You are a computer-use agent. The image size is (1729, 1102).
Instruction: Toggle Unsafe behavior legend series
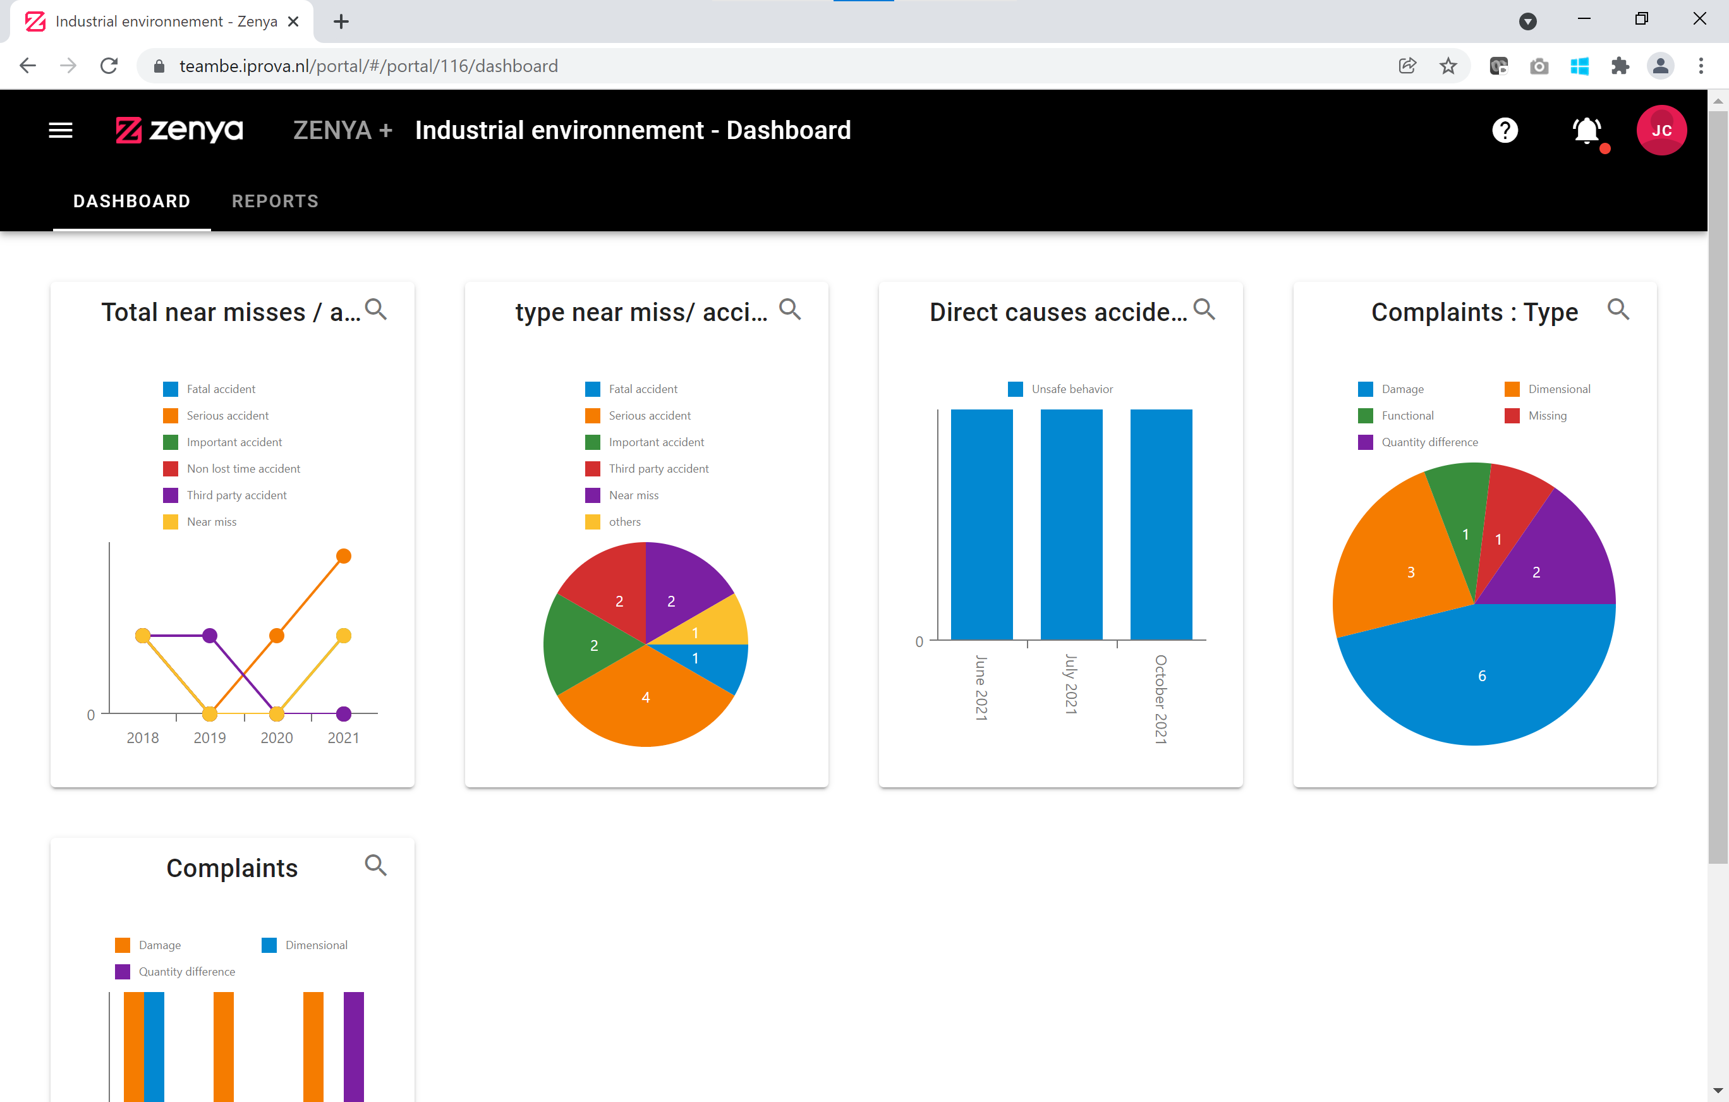coord(1071,389)
